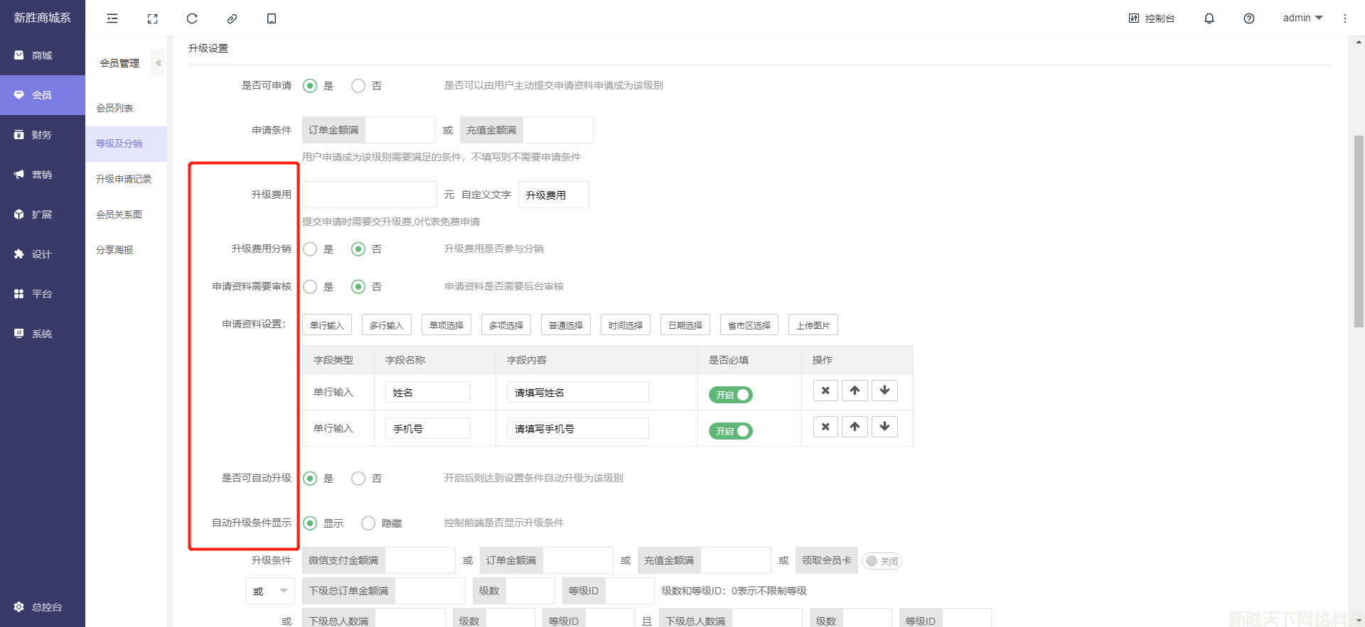This screenshot has height=627, width=1365.
Task: Move the 姓名 field row down
Action: pos(884,391)
